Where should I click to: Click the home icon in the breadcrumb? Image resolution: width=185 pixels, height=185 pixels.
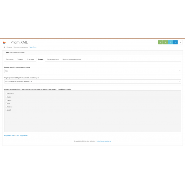(4, 47)
